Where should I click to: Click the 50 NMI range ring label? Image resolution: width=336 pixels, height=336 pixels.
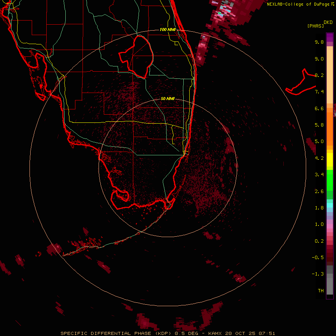[168, 99]
